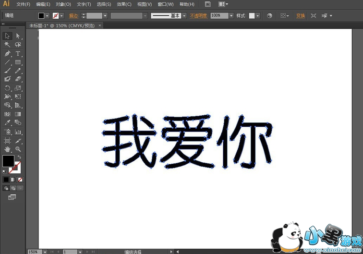Choose the Column Graph tool

(18, 132)
